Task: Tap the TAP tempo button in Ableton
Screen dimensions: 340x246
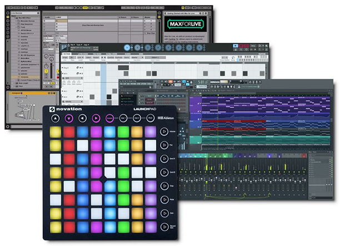Action: pos(10,8)
